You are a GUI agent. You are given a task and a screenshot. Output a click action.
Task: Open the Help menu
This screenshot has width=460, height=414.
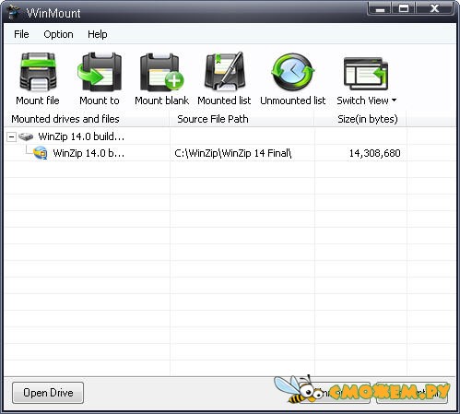(98, 34)
